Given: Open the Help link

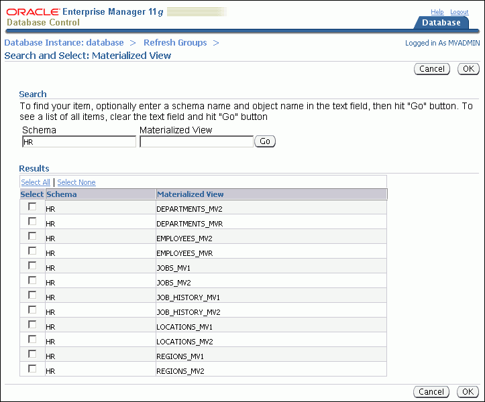Looking at the screenshot, I should coord(437,12).
